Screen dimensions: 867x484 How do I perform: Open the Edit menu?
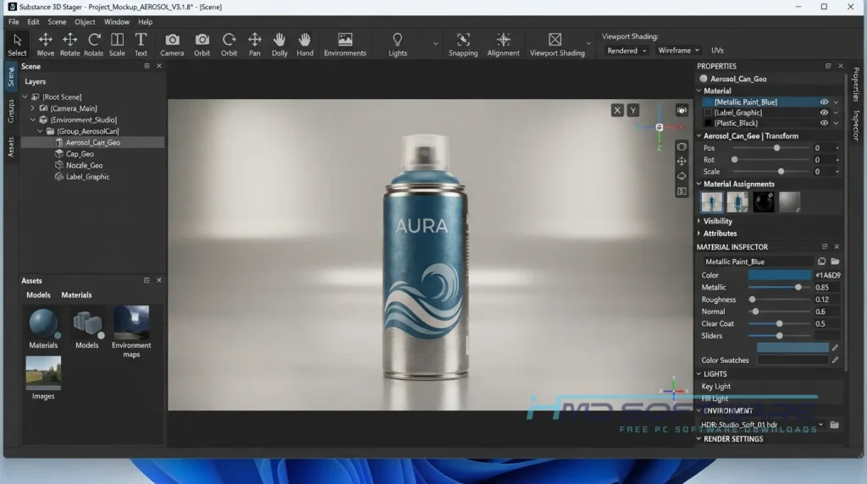[x=33, y=21]
